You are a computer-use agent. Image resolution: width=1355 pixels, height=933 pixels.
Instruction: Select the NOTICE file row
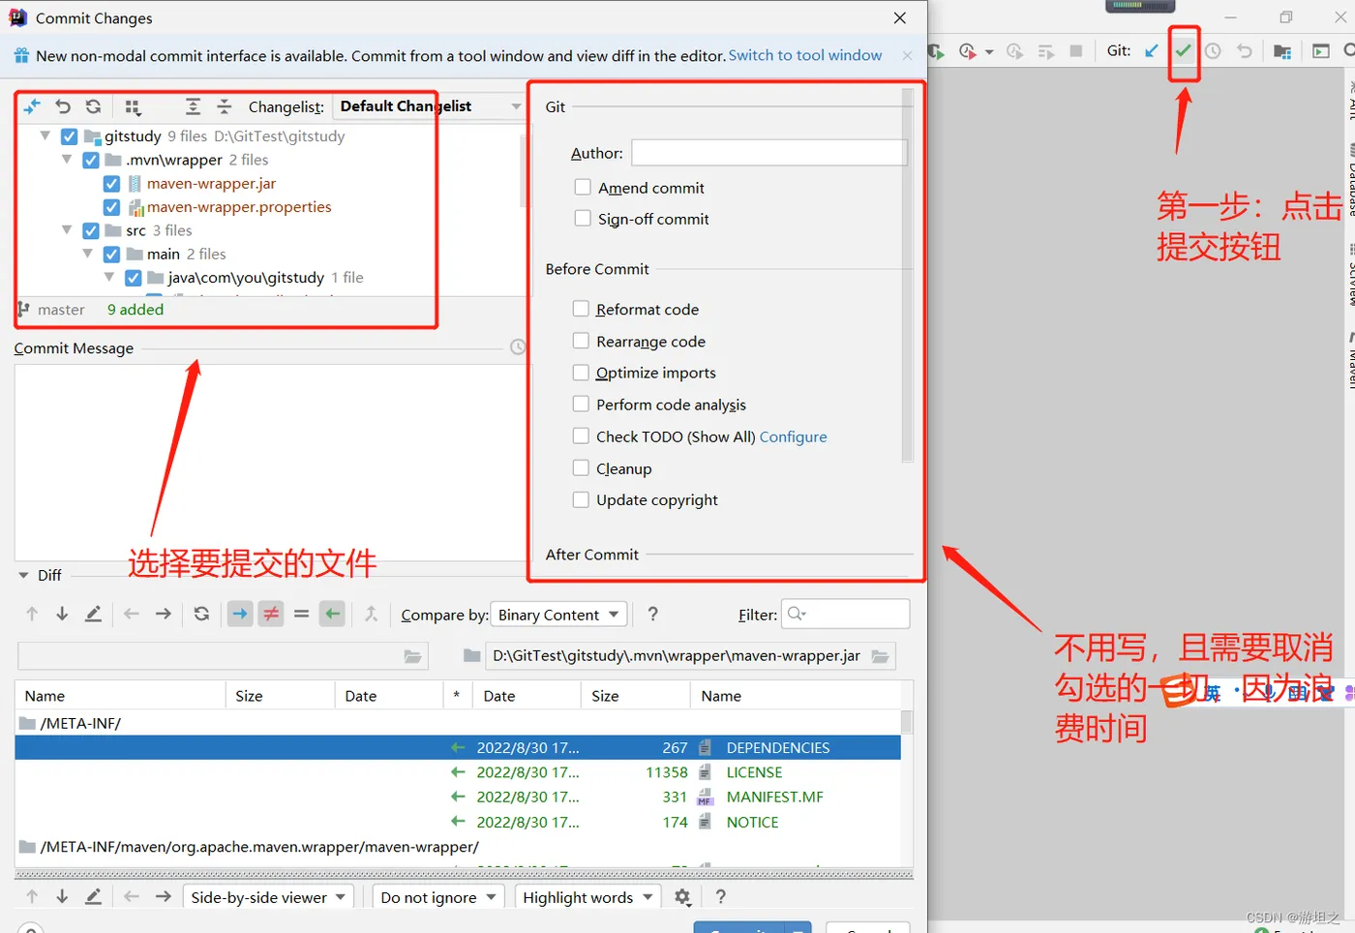(458, 822)
